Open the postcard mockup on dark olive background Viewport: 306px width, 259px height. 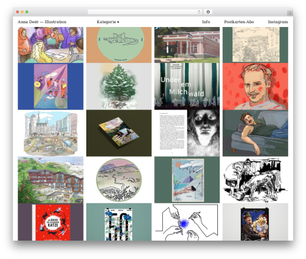(119, 133)
